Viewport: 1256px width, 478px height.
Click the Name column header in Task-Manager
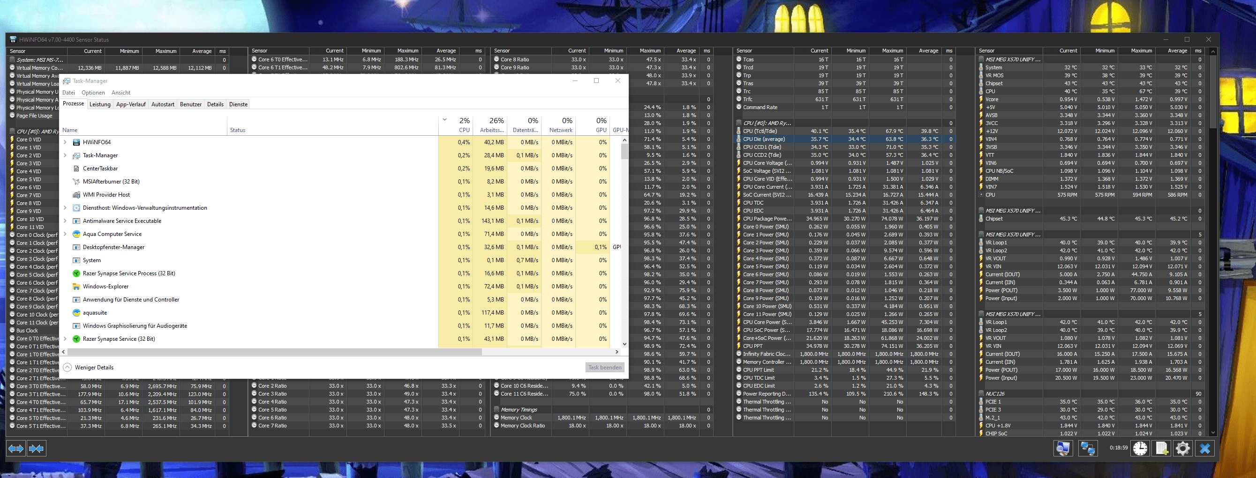pos(143,125)
